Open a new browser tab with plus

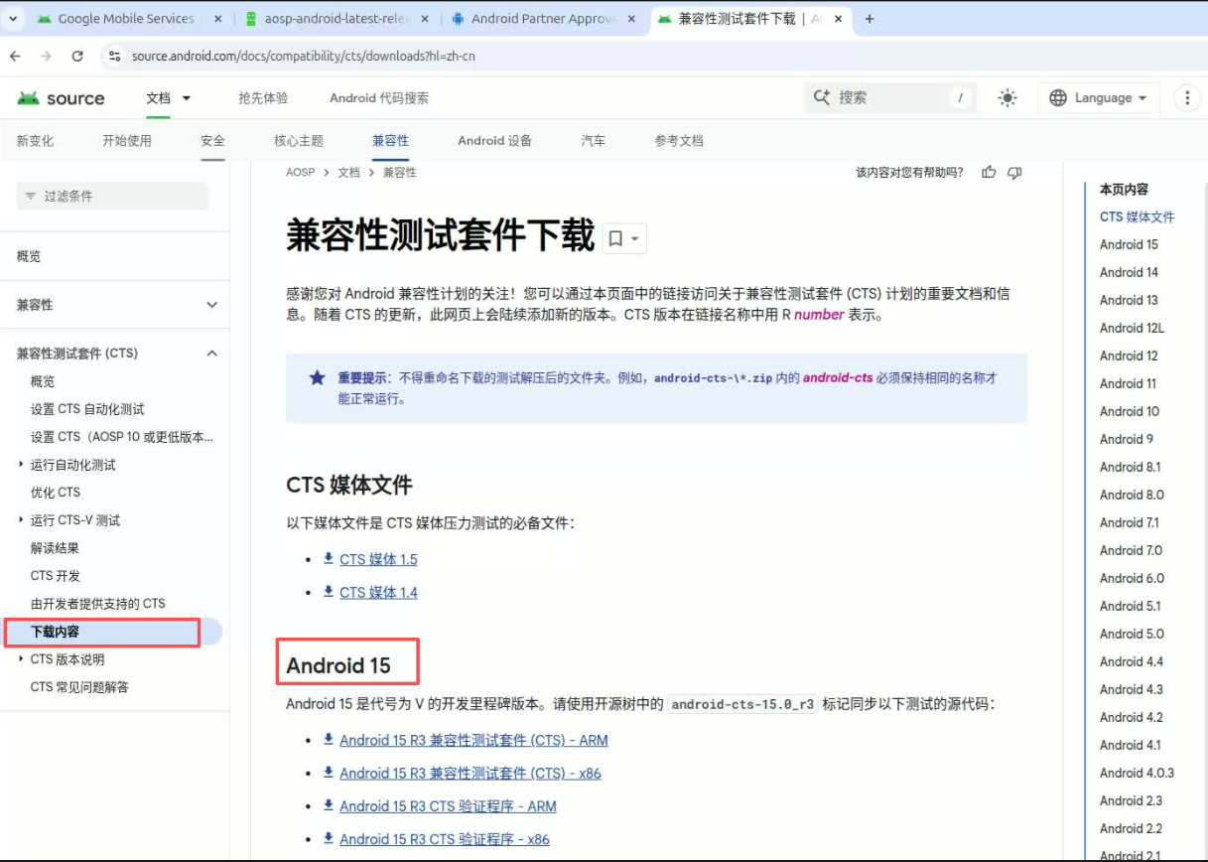(870, 19)
